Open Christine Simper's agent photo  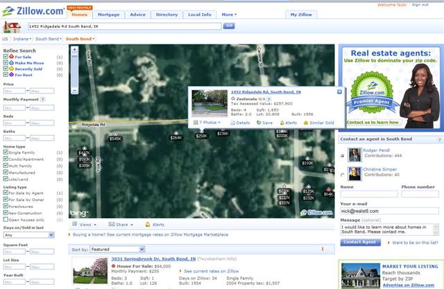coord(355,174)
